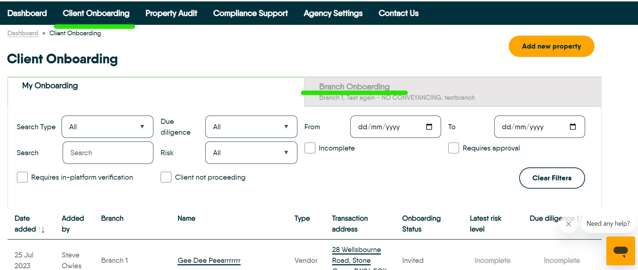The image size is (638, 270).
Task: Click the Clear Filters button
Action: pos(552,178)
